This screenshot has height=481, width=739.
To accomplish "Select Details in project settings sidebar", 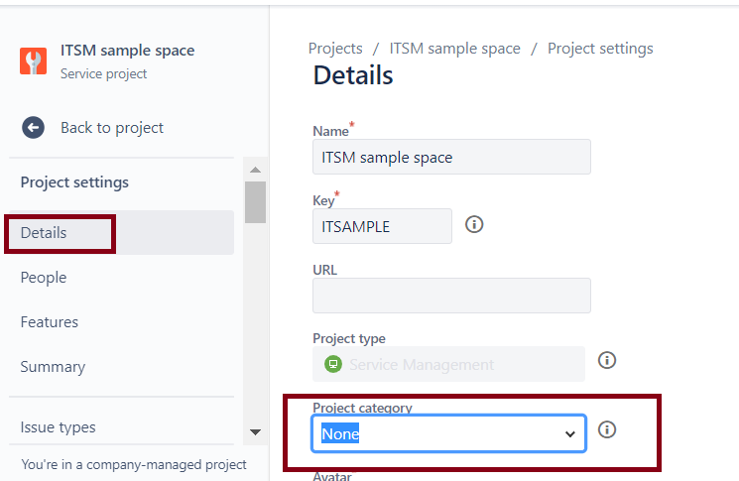I will coord(44,233).
